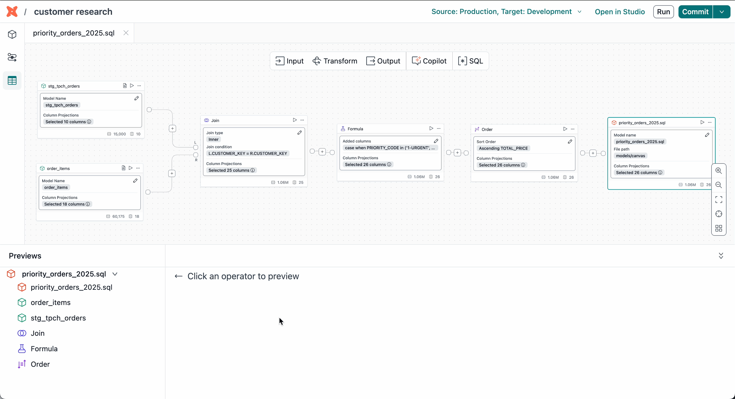
Task: Click the zoom out canvas icon
Action: [718, 185]
